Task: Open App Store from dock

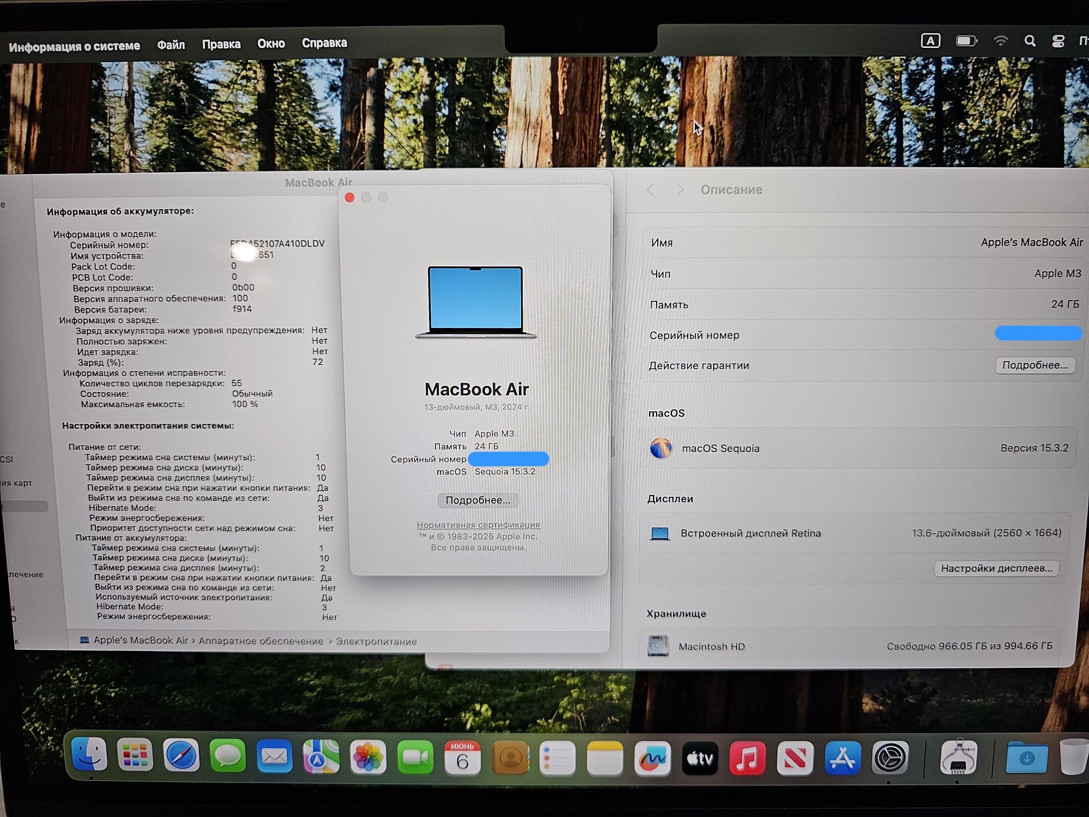Action: pyautogui.click(x=842, y=758)
